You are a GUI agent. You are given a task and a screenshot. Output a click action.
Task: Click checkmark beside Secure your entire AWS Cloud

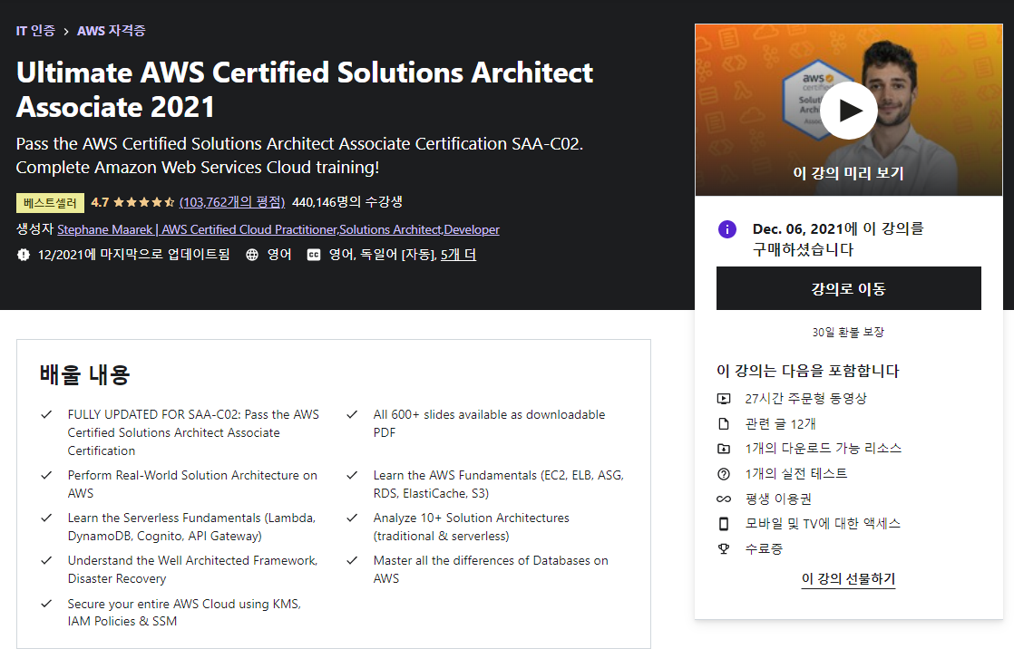pyautogui.click(x=46, y=604)
